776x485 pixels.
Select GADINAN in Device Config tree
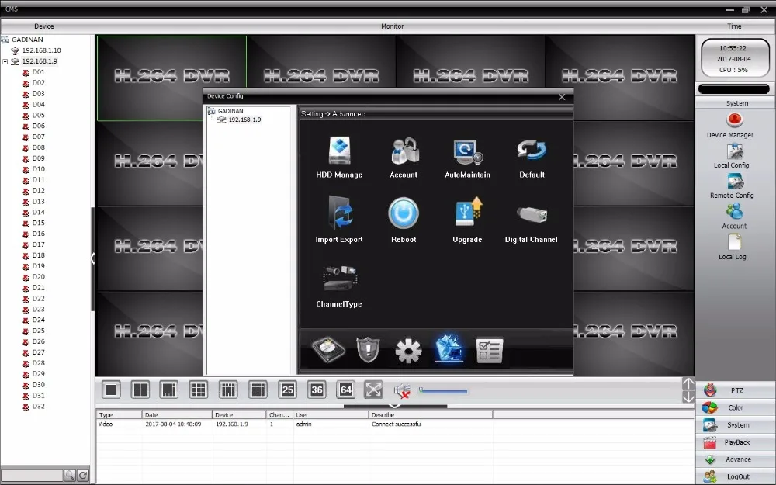click(230, 111)
